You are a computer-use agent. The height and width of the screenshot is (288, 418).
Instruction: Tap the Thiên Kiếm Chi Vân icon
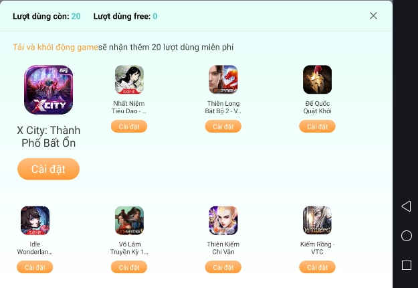coord(223,220)
